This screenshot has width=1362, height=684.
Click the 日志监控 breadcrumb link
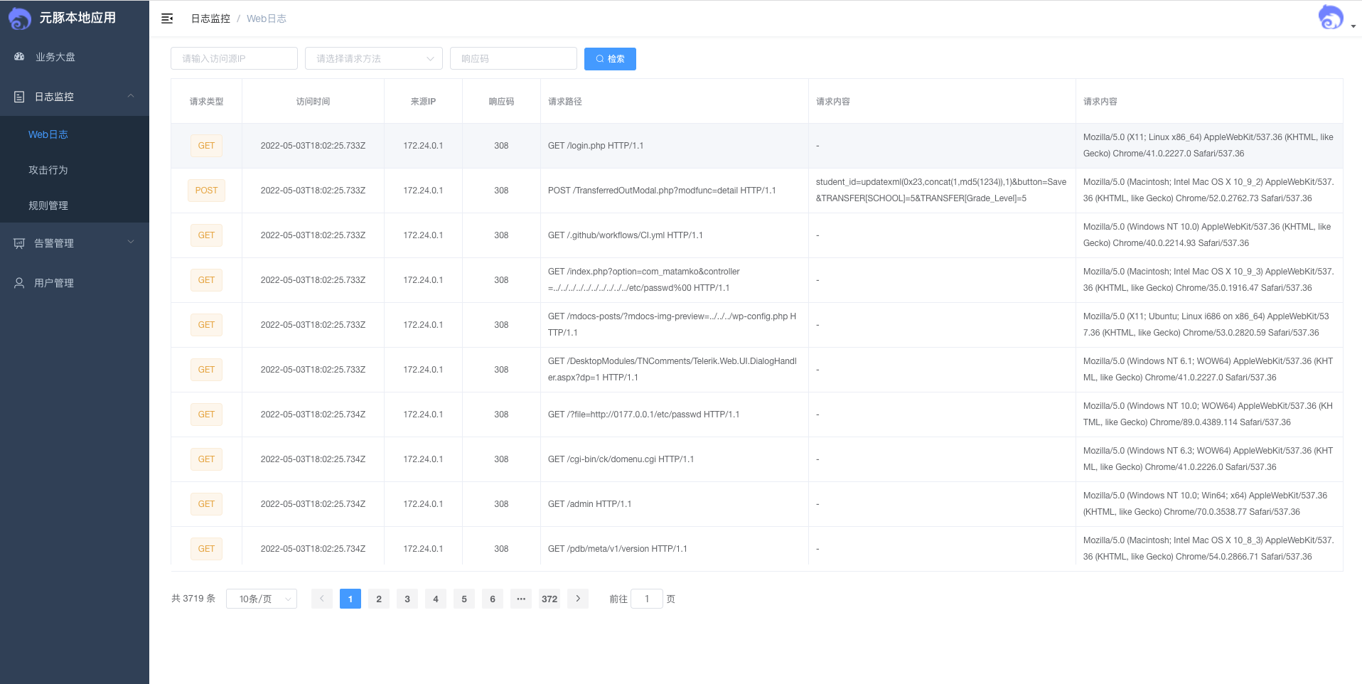pyautogui.click(x=210, y=18)
